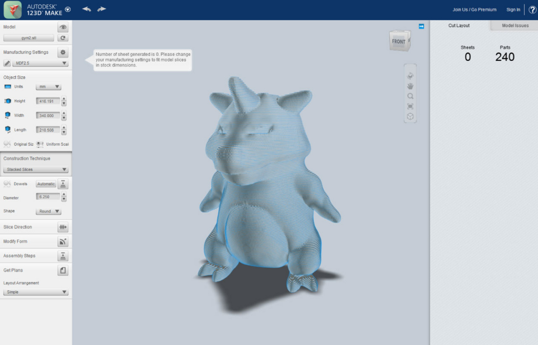This screenshot has height=345, width=538.
Task: Click the Diameter value field
Action: 48,197
